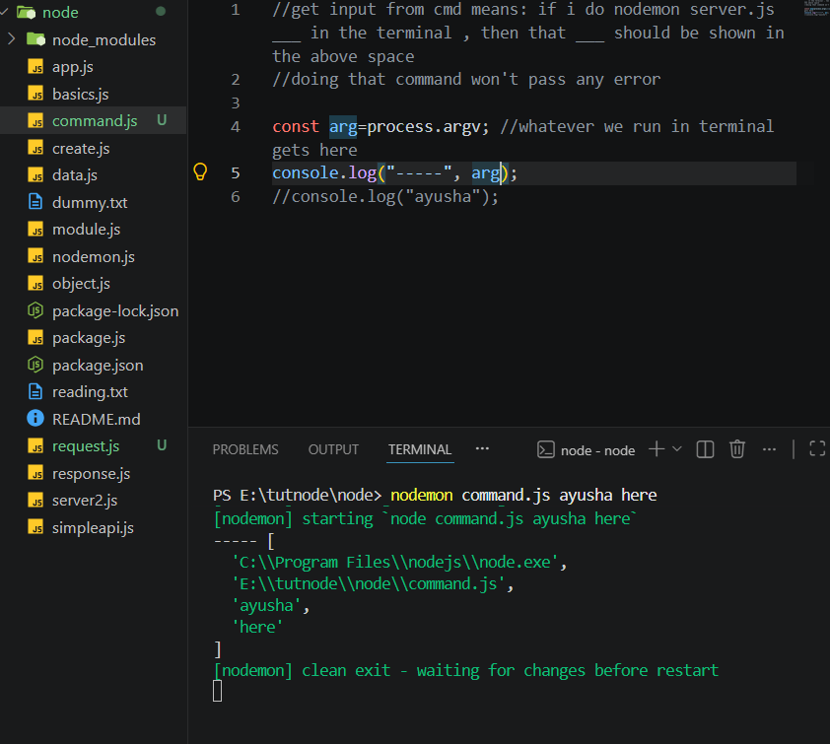
Task: Click process.argv in line 4
Action: click(x=424, y=126)
